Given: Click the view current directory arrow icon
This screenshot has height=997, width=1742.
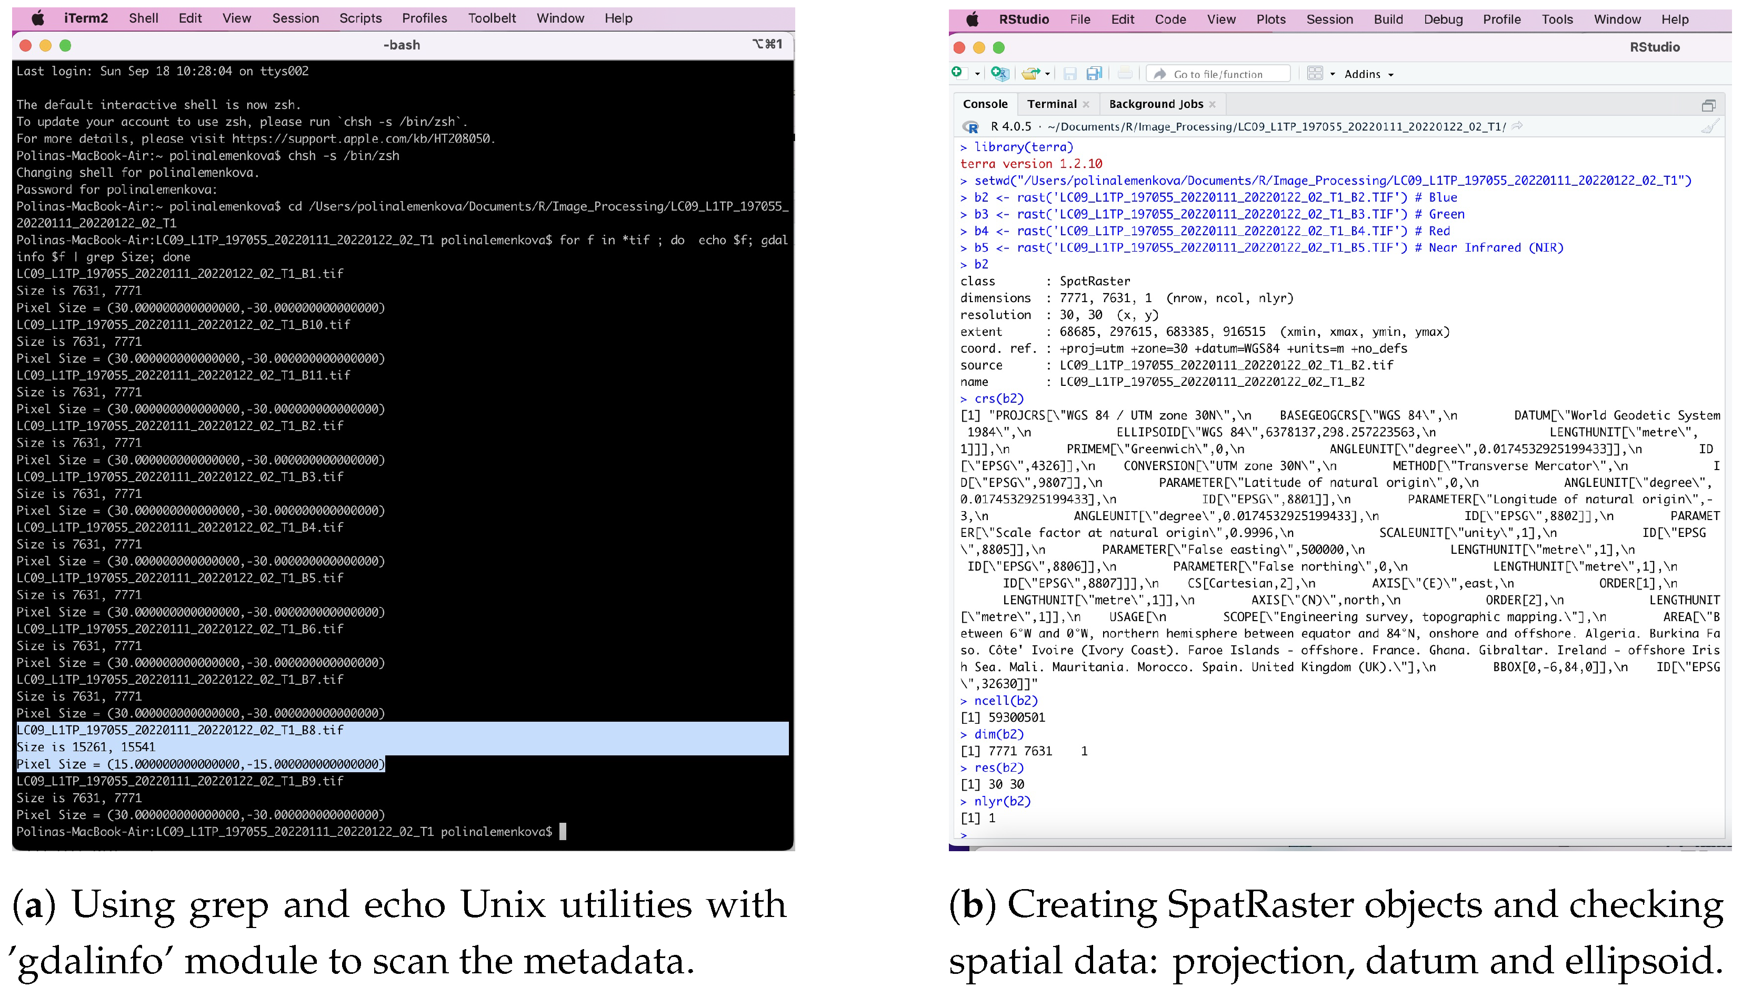Looking at the screenshot, I should point(1517,126).
